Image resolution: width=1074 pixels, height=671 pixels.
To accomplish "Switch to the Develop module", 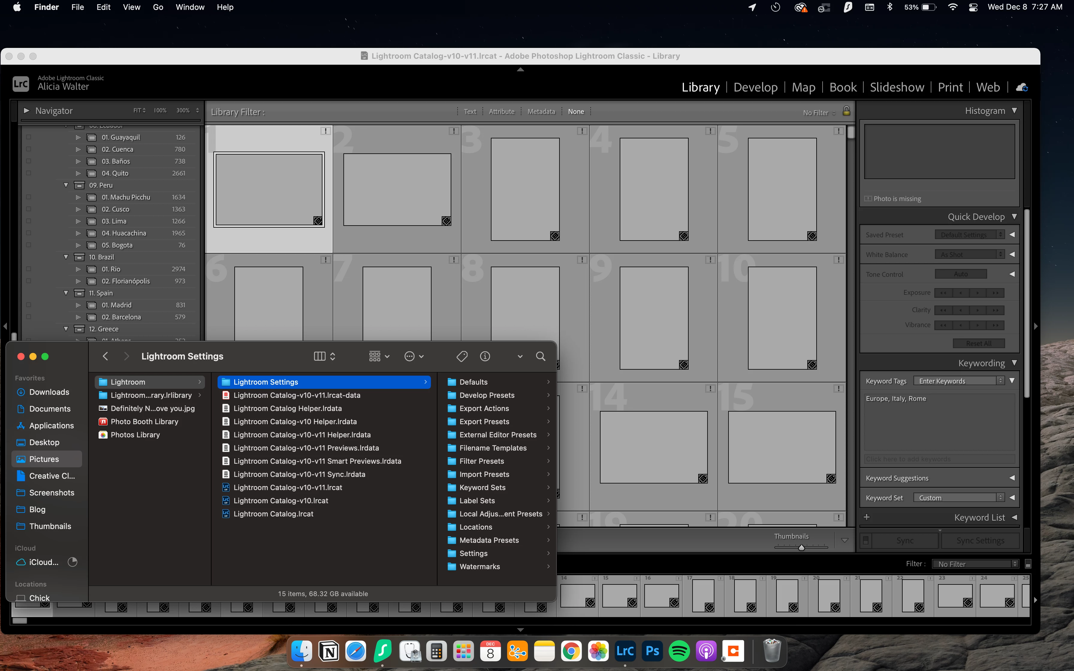I will click(x=755, y=87).
